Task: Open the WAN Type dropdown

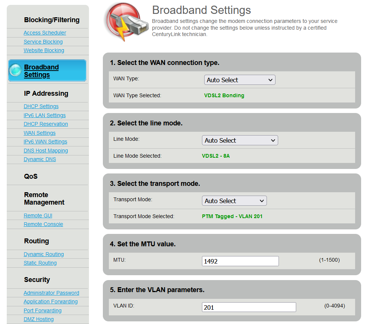Action: (x=240, y=80)
